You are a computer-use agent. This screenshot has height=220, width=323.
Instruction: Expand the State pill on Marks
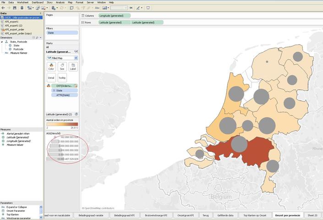[x=54, y=90]
